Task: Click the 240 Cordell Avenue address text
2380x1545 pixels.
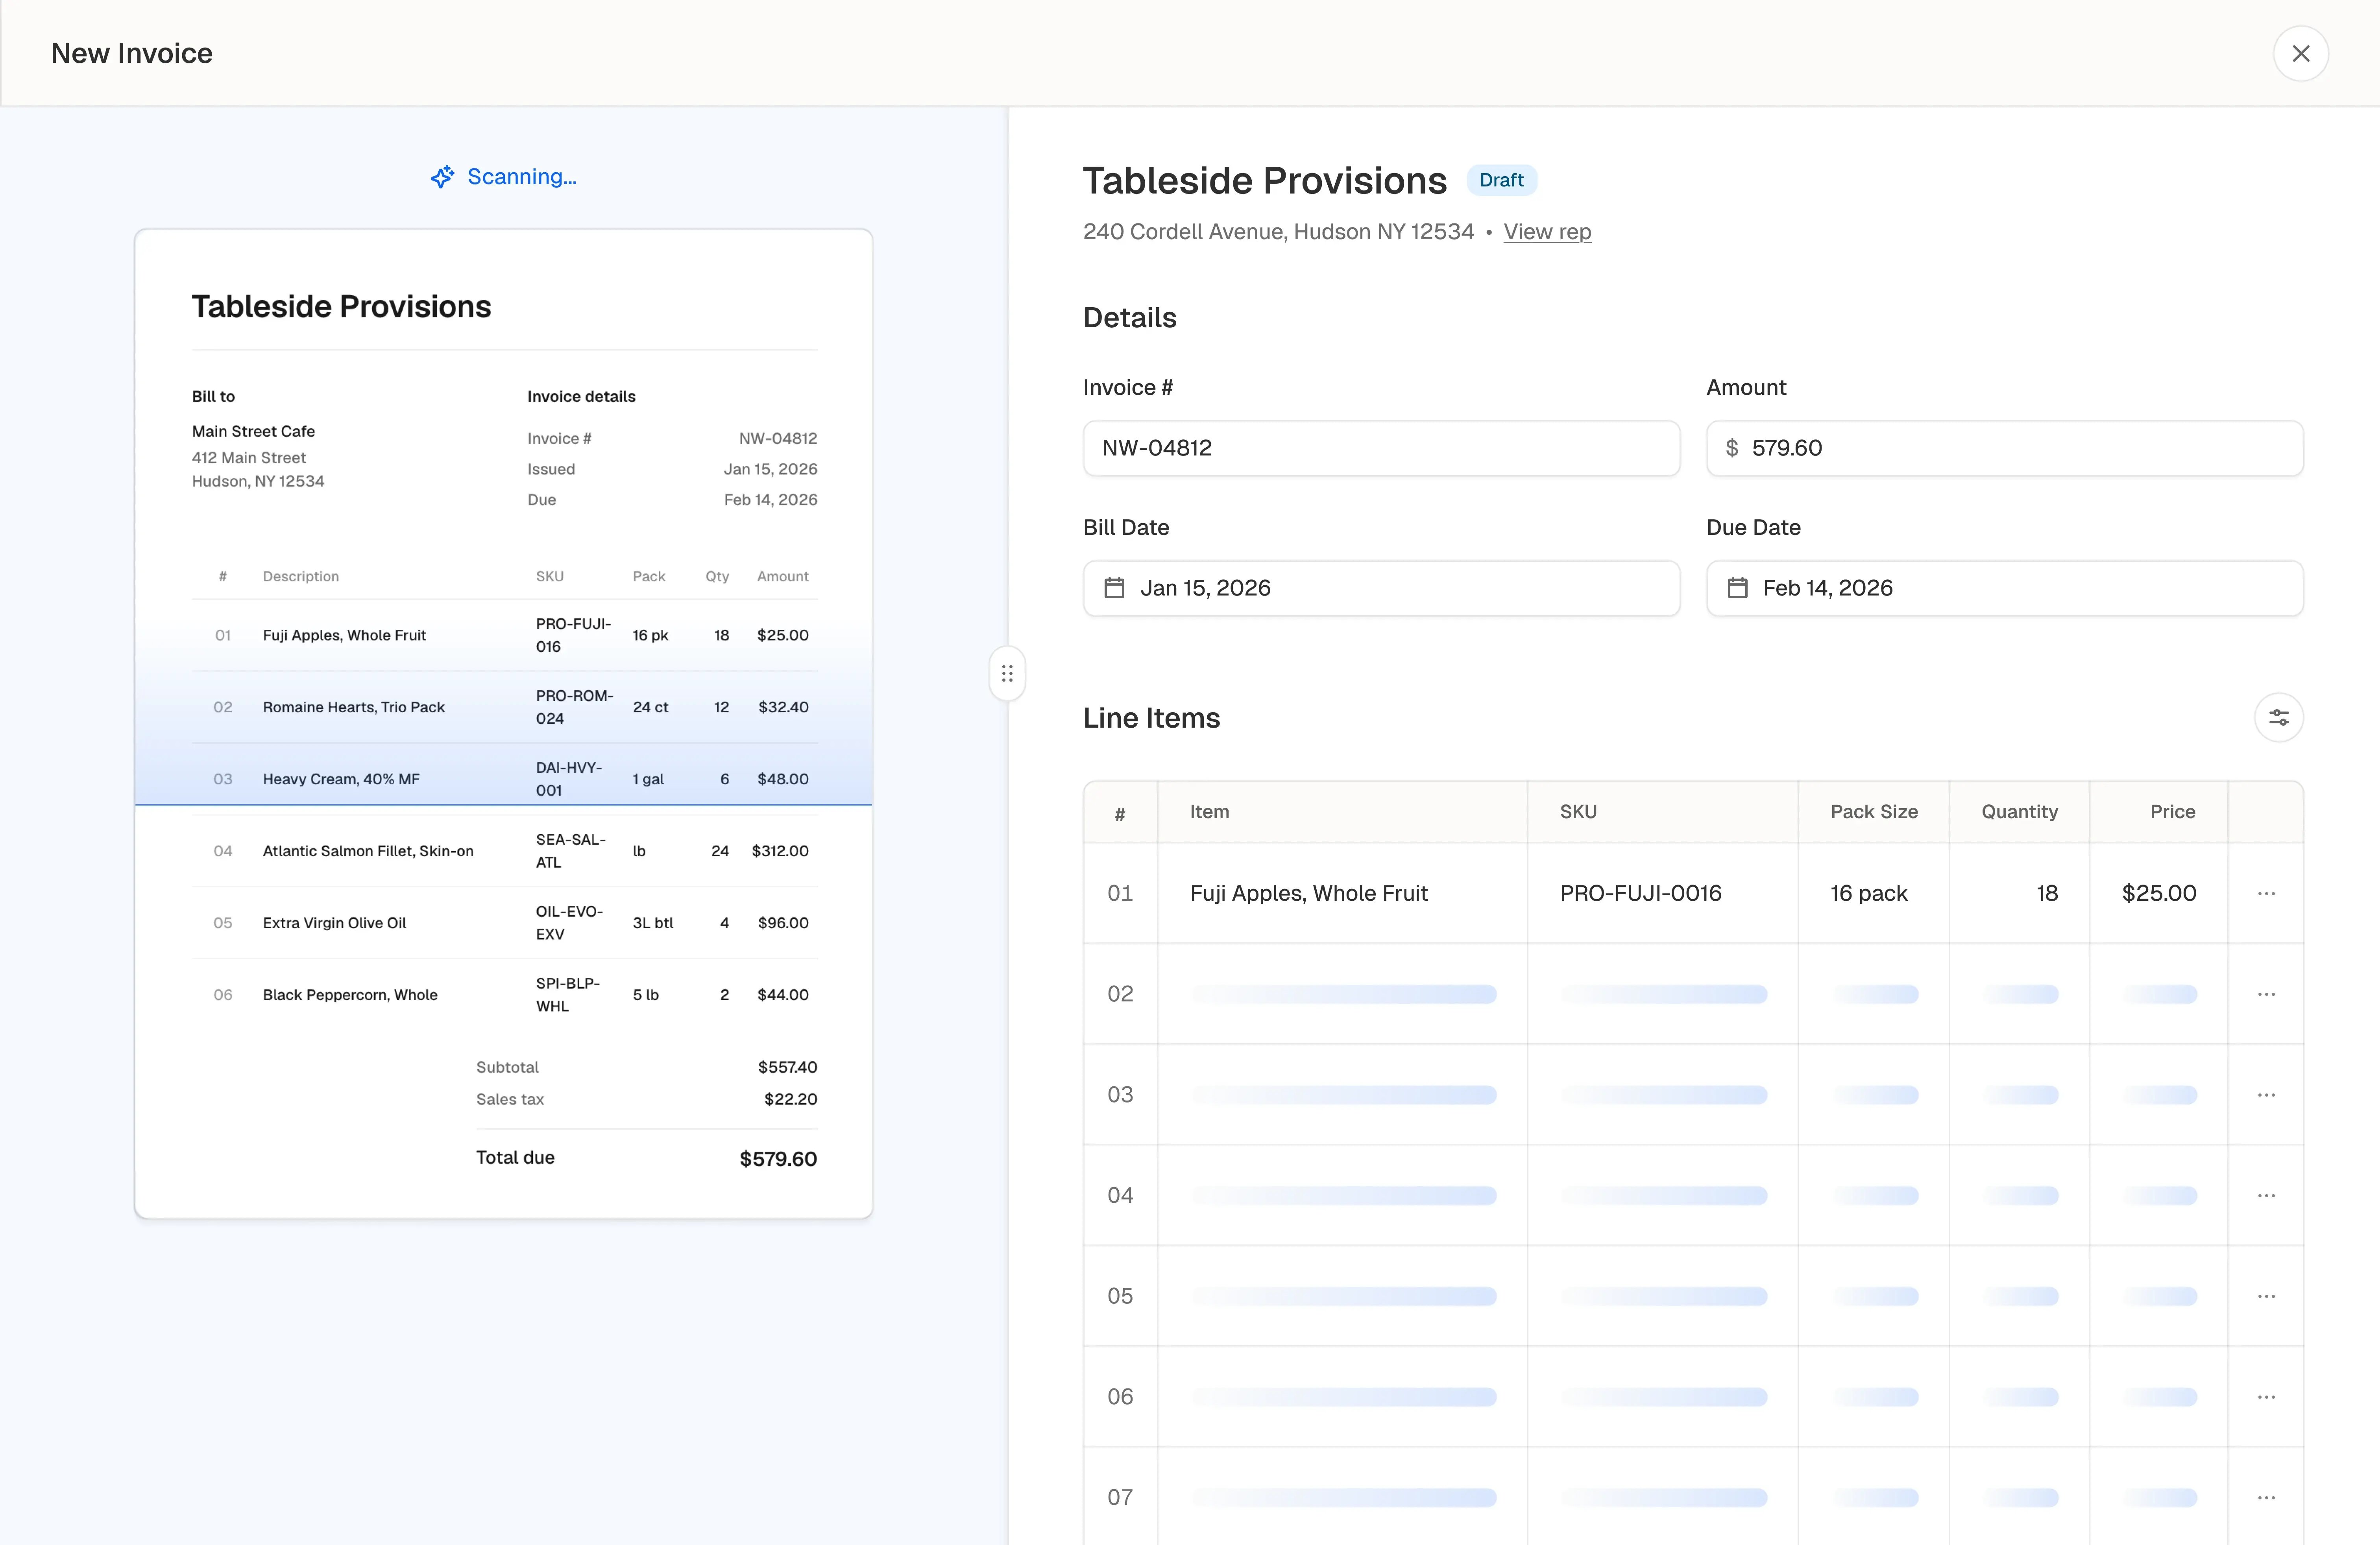Action: (1278, 232)
